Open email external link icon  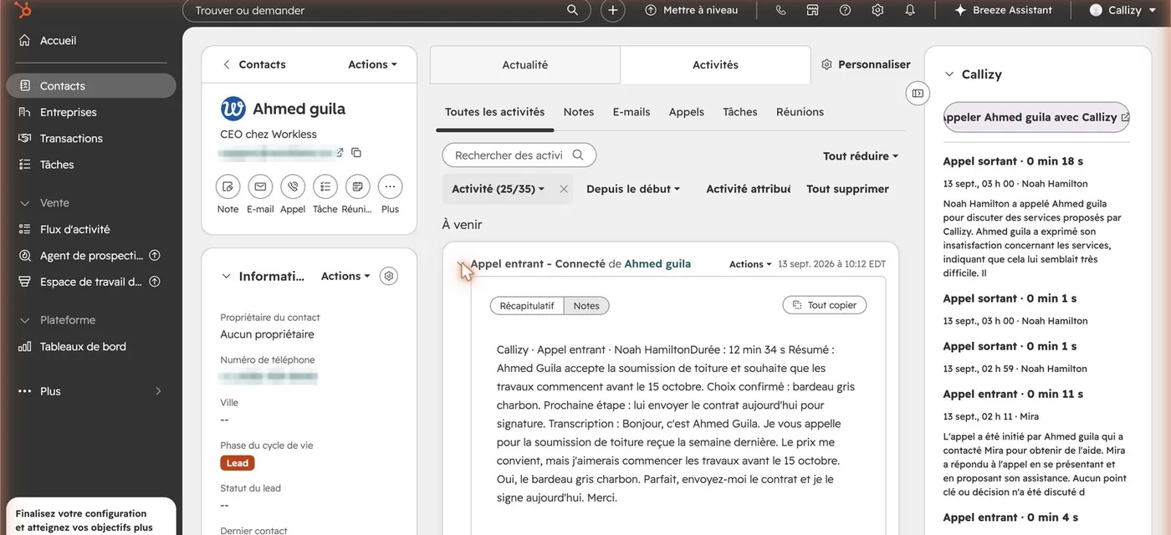(340, 152)
